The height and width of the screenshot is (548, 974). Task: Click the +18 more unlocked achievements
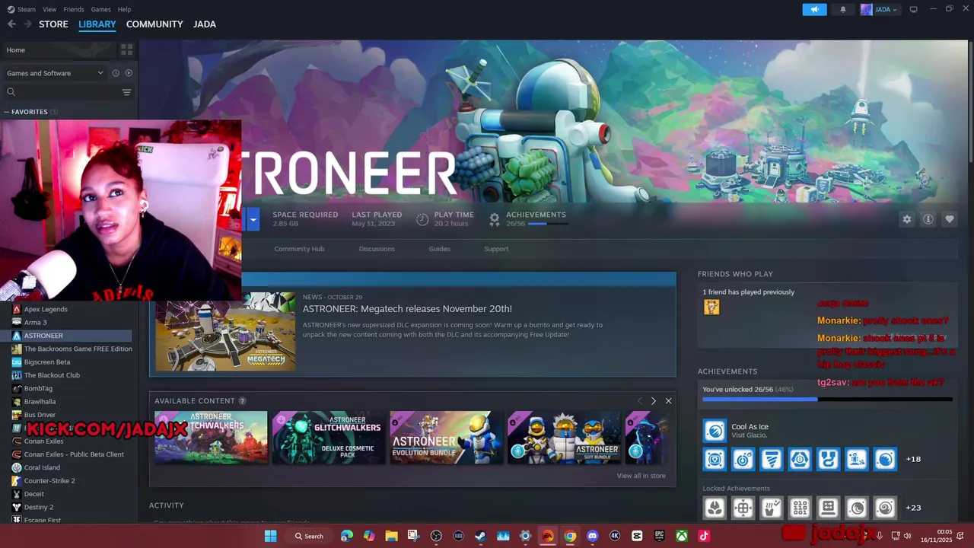coord(913,459)
